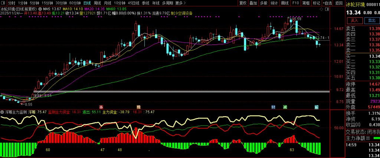Click the red 涨 marker on the chart
The image size is (380, 158).
click(101, 107)
